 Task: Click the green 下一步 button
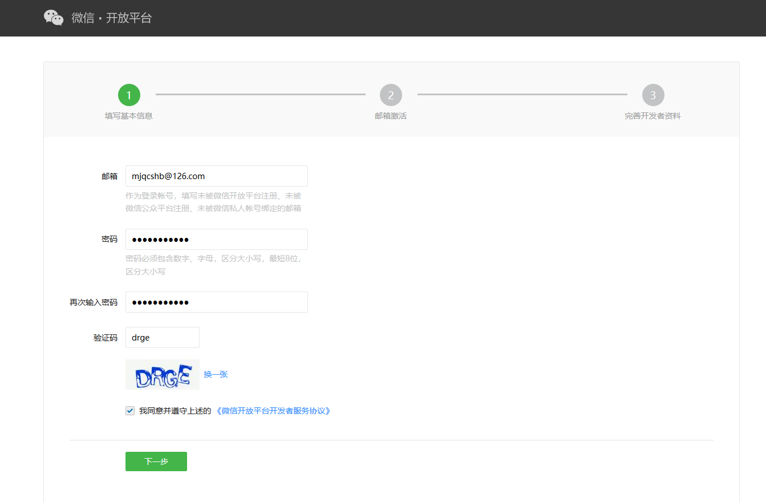coord(156,461)
